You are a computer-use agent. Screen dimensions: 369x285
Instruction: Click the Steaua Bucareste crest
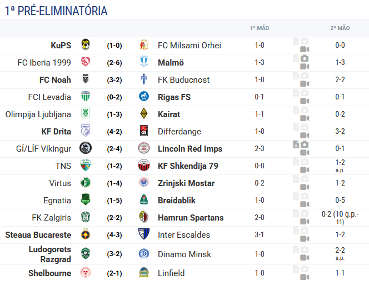click(86, 234)
